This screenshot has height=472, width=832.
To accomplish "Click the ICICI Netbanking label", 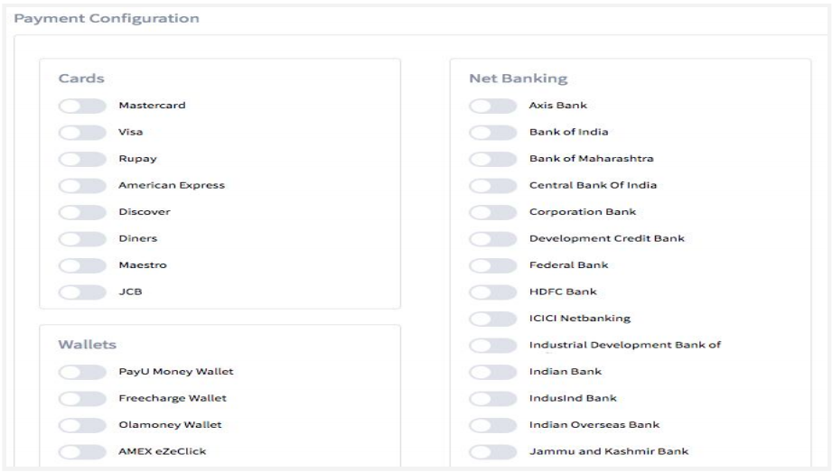I will tap(580, 319).
